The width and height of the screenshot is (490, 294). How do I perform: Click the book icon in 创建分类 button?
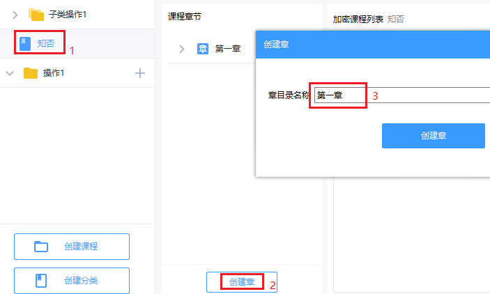pos(42,281)
